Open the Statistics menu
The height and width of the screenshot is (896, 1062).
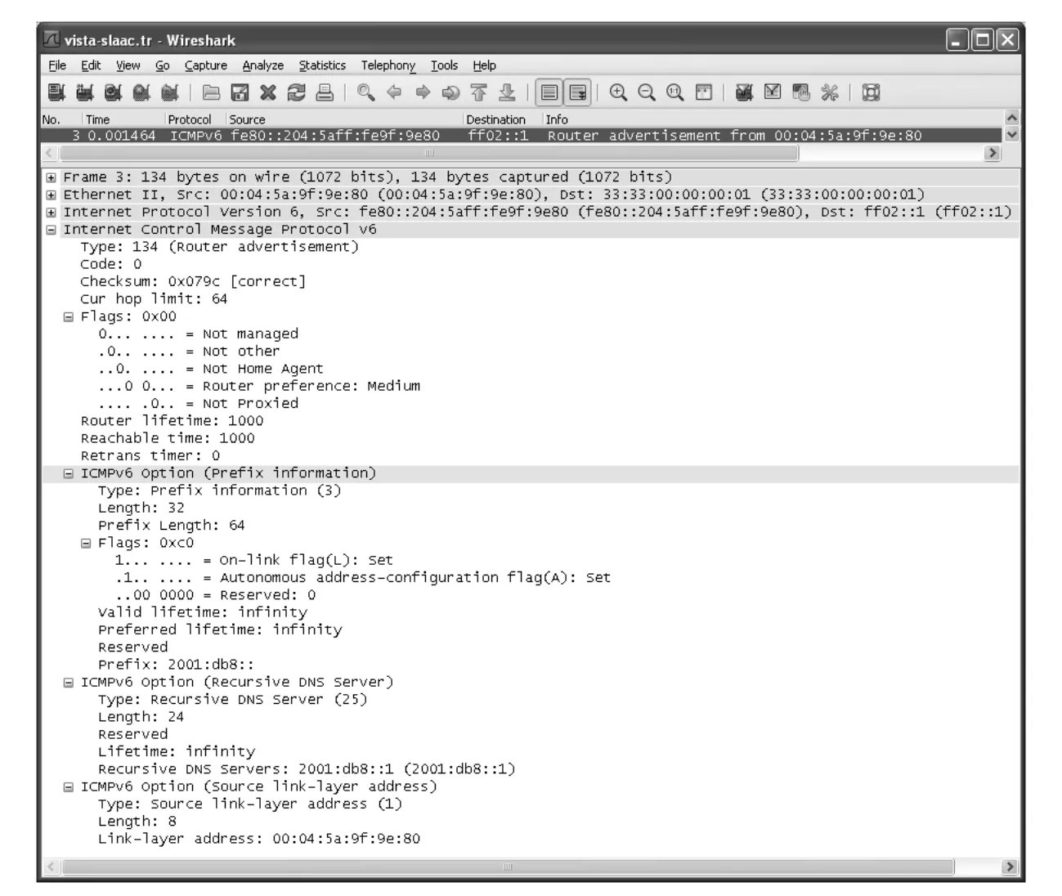tap(322, 65)
